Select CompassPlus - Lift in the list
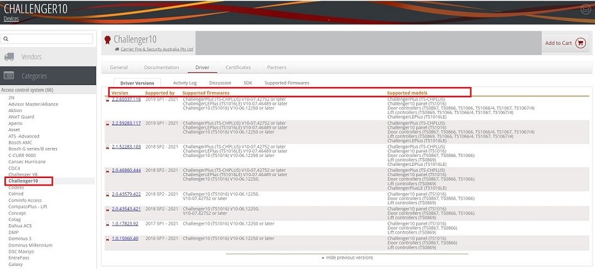Screen dimensions: 595x269 point(28,207)
